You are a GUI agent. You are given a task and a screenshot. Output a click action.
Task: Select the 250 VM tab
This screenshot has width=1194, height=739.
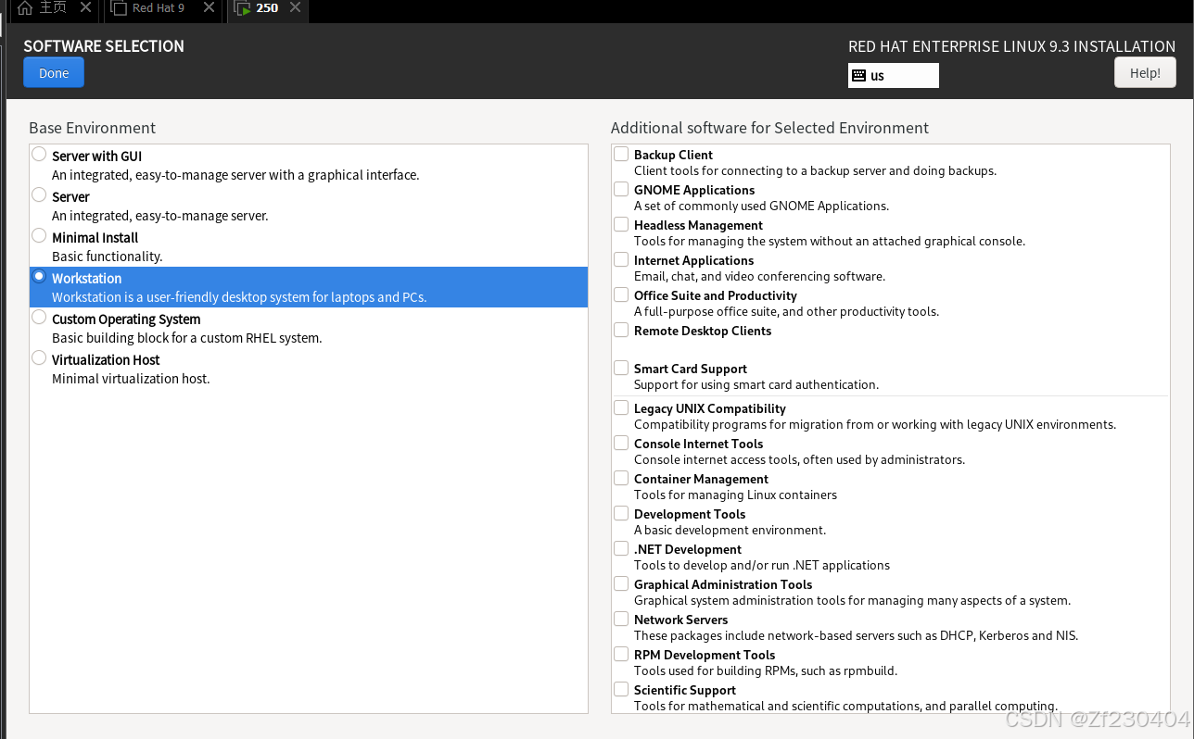click(267, 8)
